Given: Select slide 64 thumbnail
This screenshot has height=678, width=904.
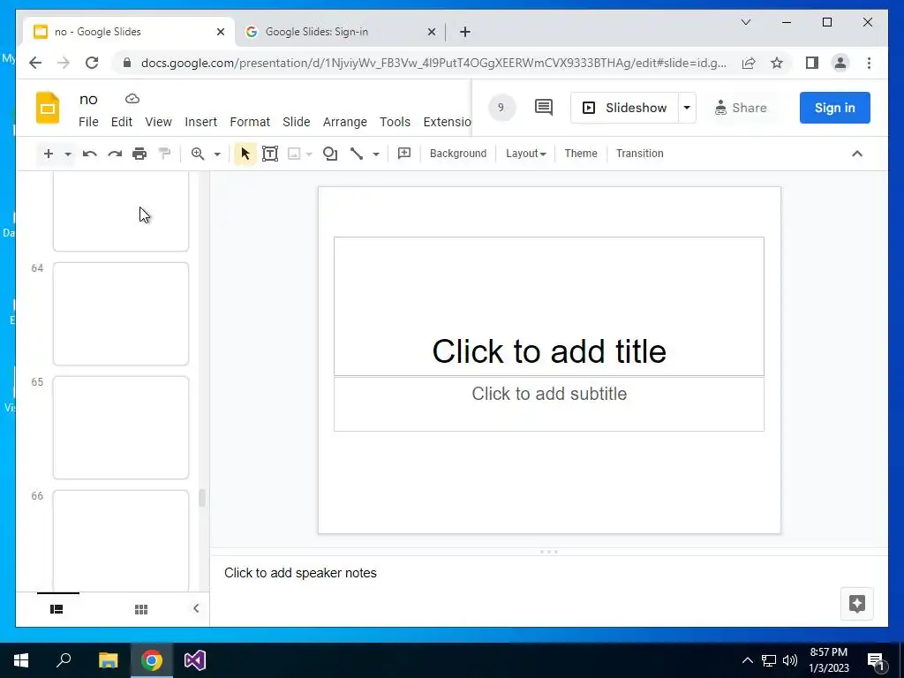Looking at the screenshot, I should pos(121,313).
